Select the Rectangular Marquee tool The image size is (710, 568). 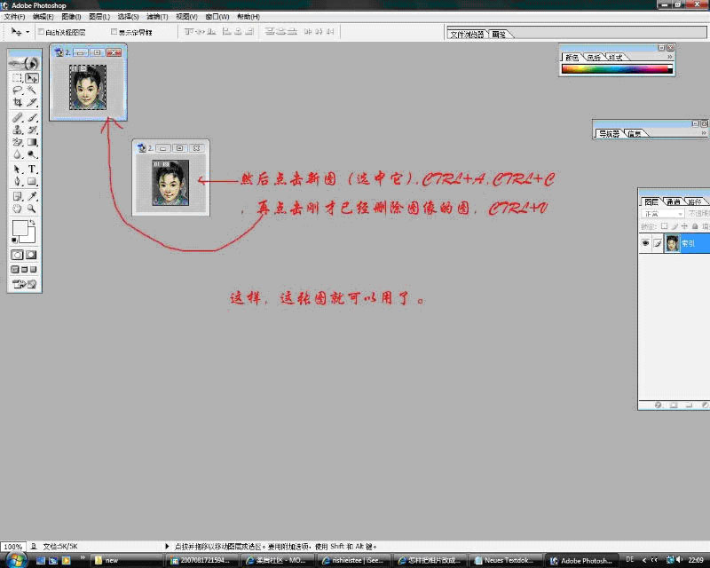(18, 78)
